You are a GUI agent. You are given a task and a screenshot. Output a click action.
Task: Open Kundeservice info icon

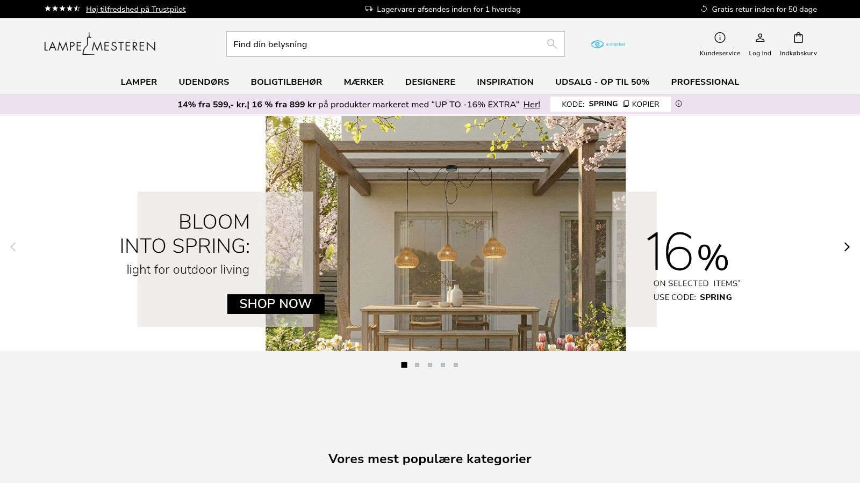pos(720,38)
